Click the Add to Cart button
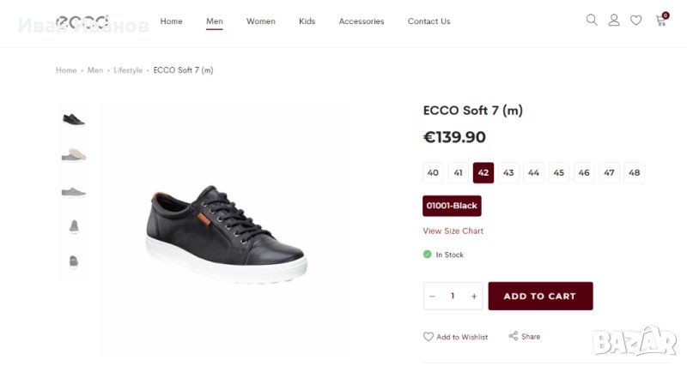687x366 pixels. tap(540, 297)
